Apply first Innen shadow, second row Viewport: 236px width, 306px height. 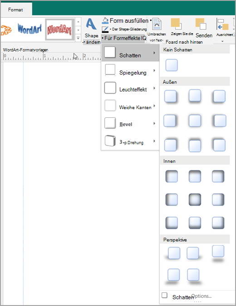pos(172,200)
